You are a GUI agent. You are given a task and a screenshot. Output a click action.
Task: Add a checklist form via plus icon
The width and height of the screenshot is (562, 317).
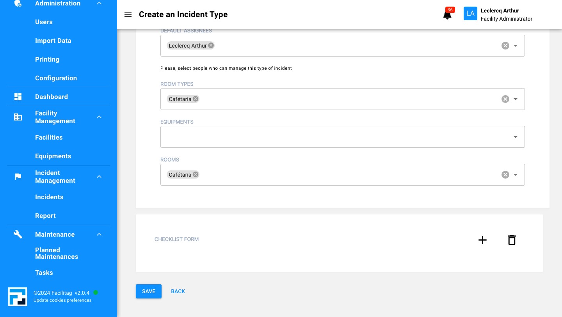(x=482, y=240)
